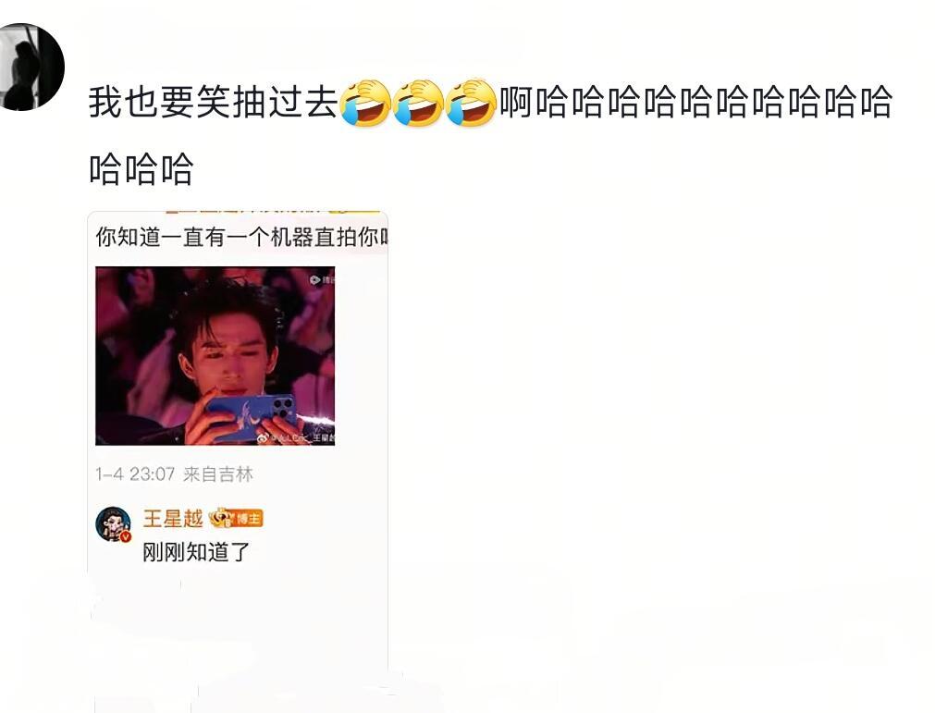The width and height of the screenshot is (935, 713).
Task: Click the first laughing-crying emoji
Action: (364, 102)
